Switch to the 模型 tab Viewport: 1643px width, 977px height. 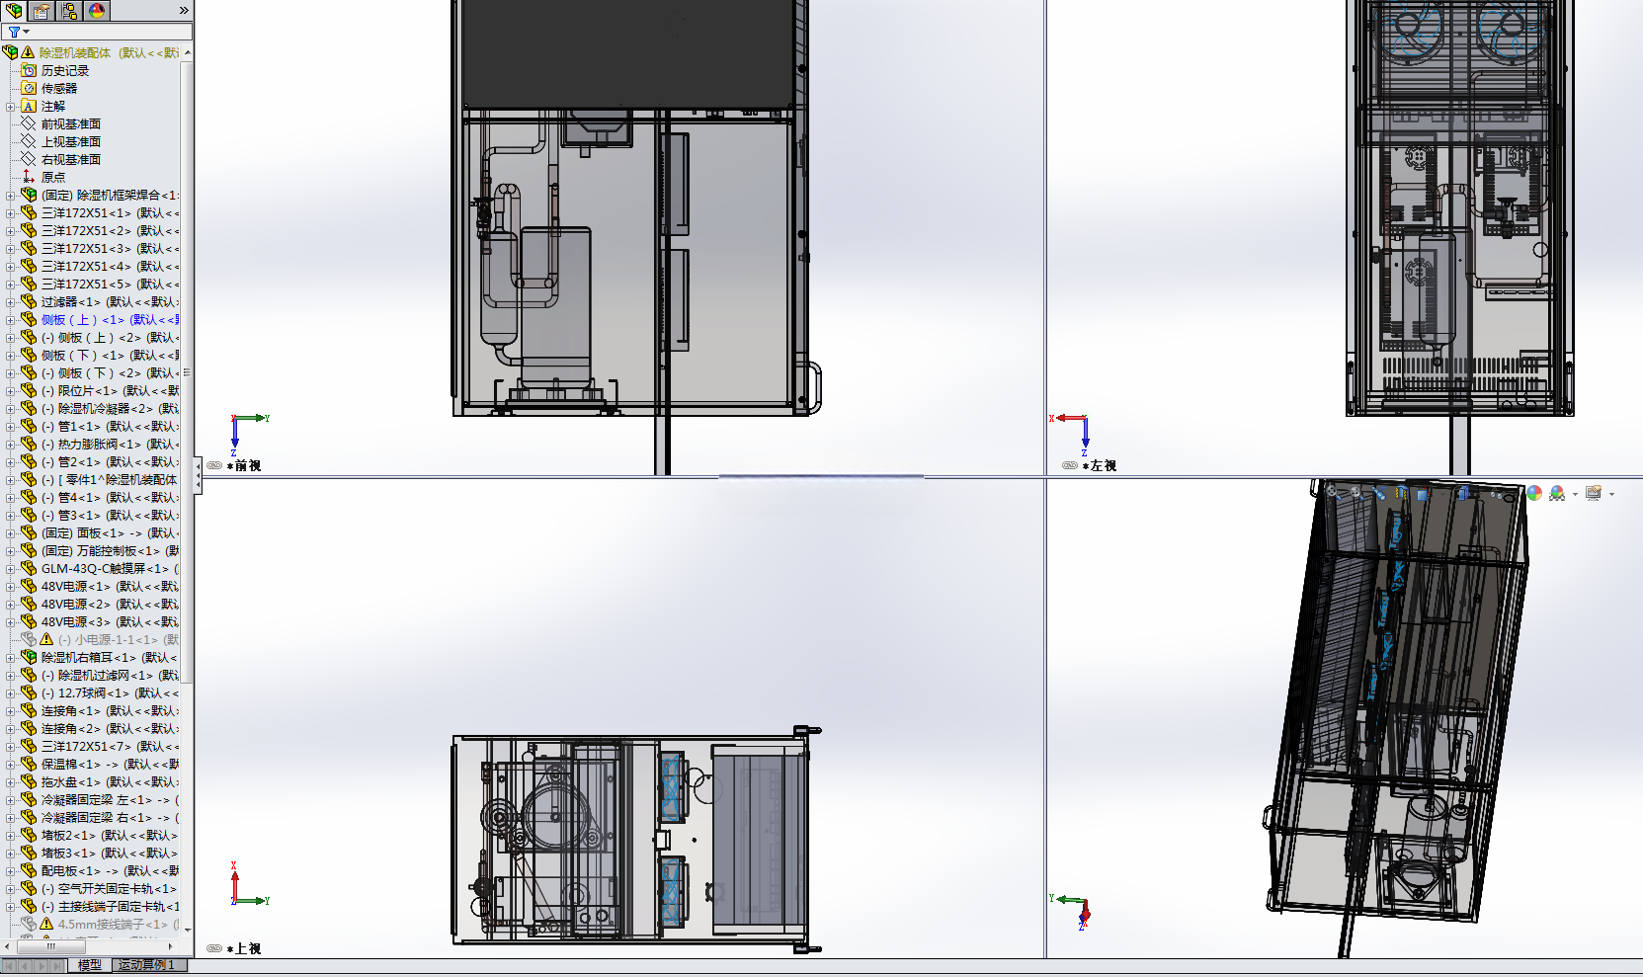[x=89, y=965]
